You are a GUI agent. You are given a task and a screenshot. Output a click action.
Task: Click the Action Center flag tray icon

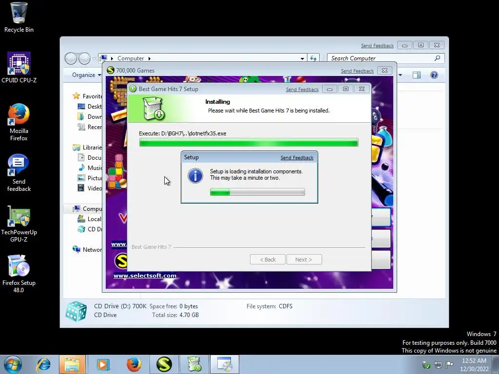point(449,364)
